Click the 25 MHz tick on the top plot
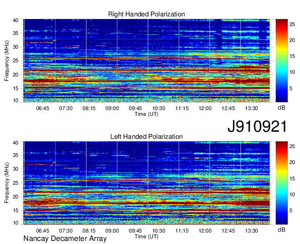Screen dimensions: 300x244 [15, 61]
